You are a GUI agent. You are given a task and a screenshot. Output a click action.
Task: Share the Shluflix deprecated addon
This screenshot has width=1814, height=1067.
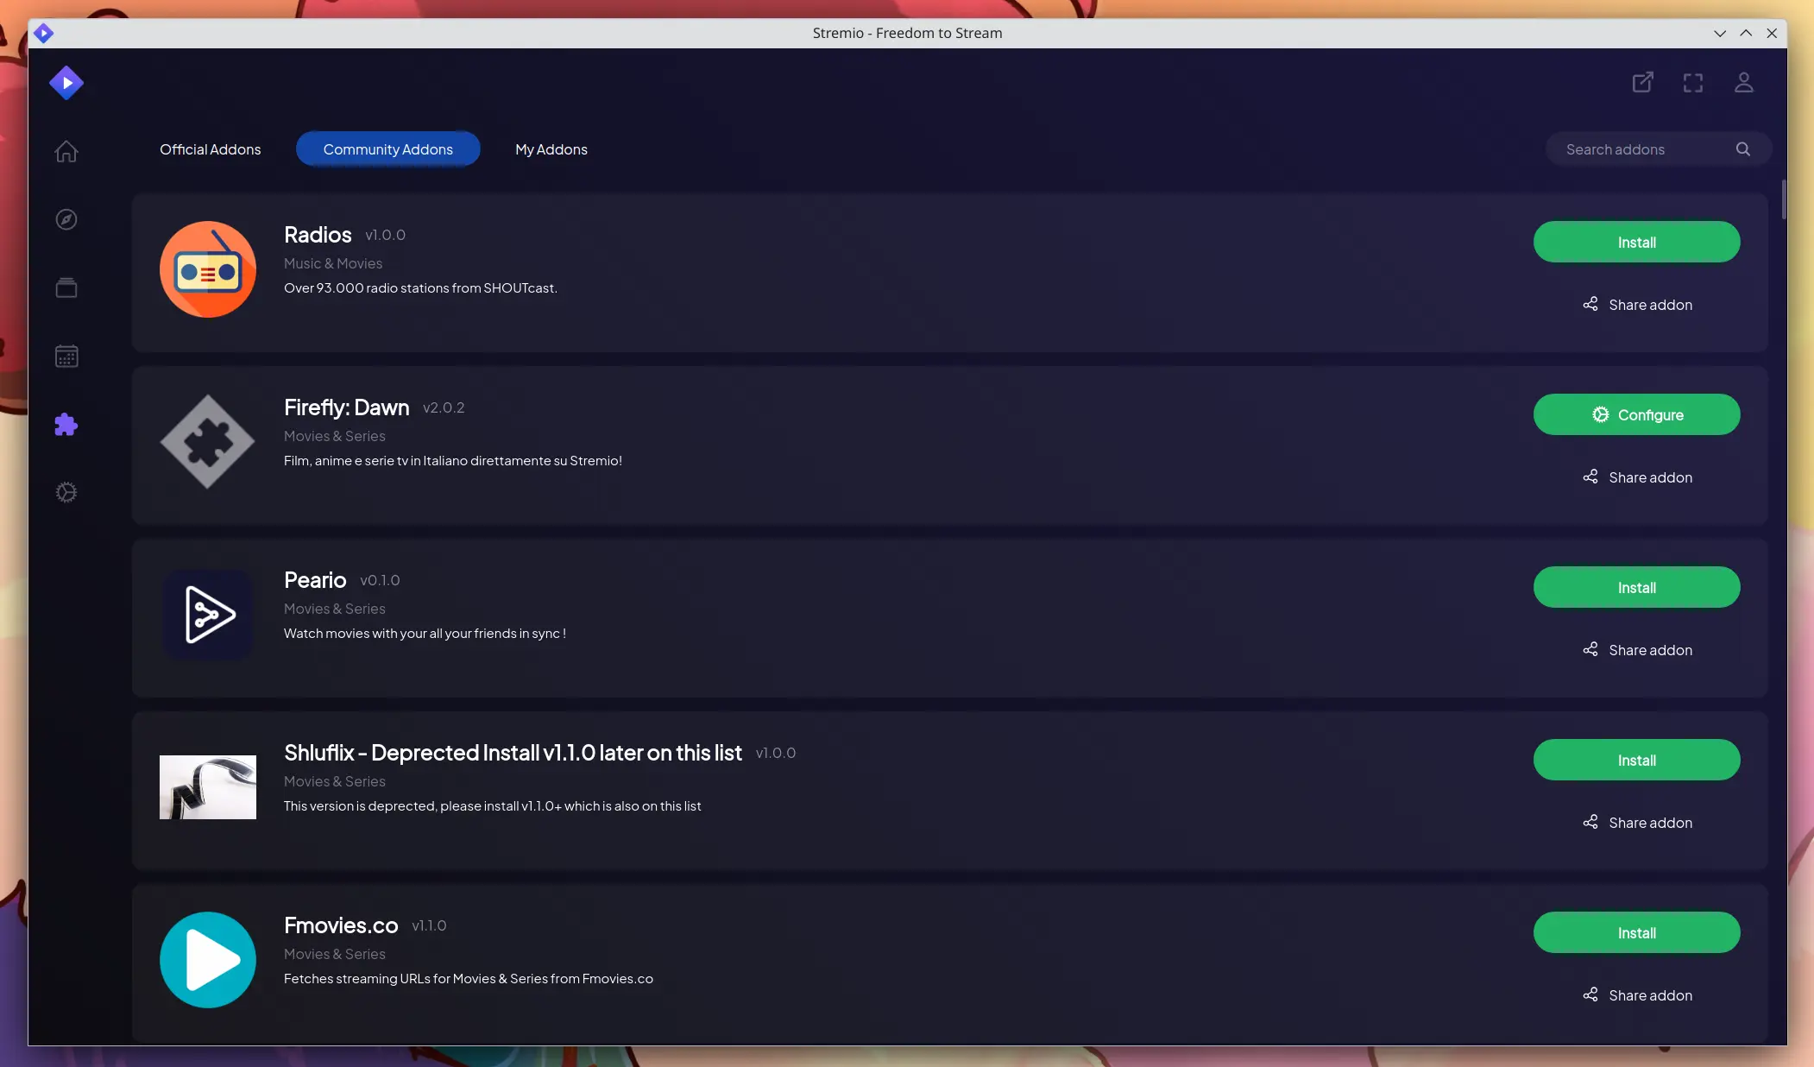[1638, 823]
